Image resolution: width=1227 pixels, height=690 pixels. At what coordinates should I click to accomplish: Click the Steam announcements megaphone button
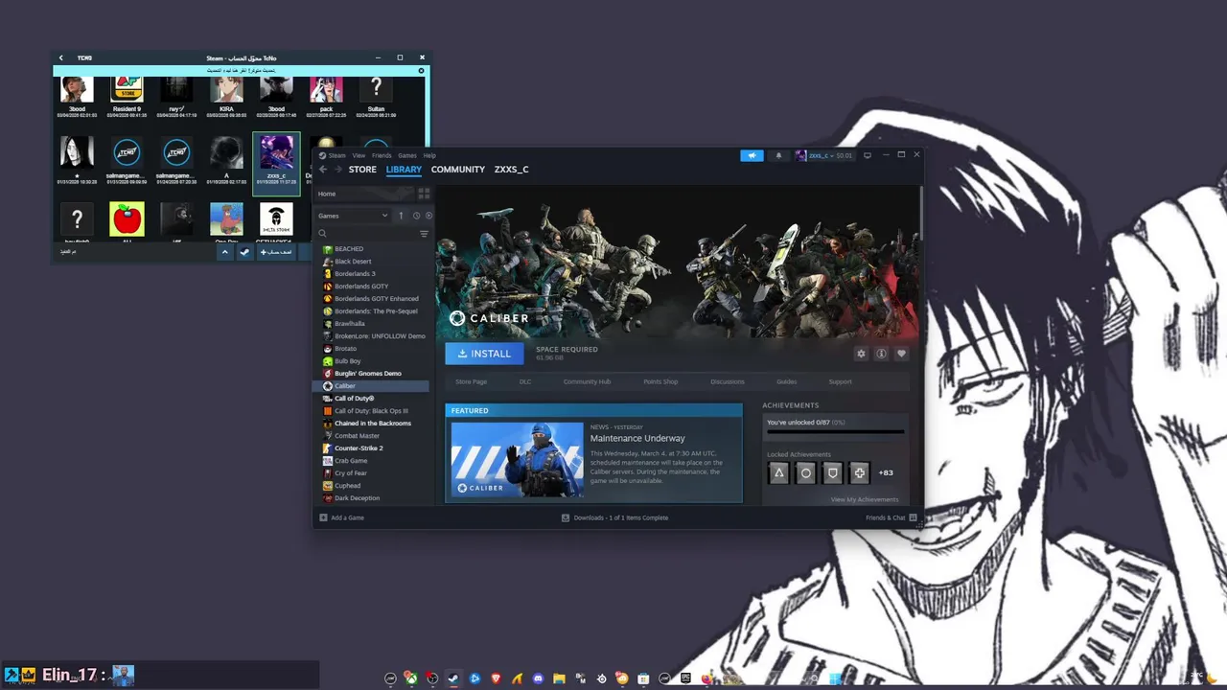[752, 155]
